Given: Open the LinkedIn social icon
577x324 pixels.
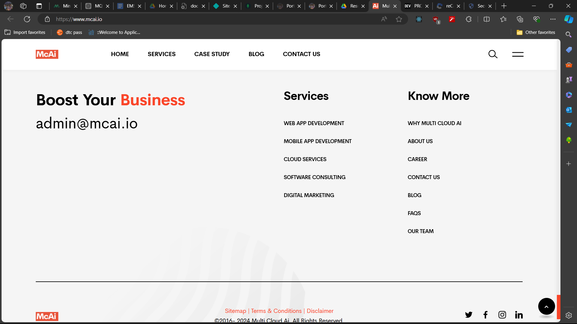Looking at the screenshot, I should 519,315.
